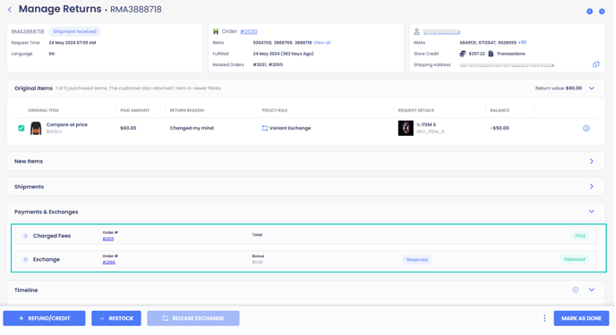Viewport: 616px width, 335px height.
Task: Uncheck the Compare at price item checkbox
Action: pos(21,128)
